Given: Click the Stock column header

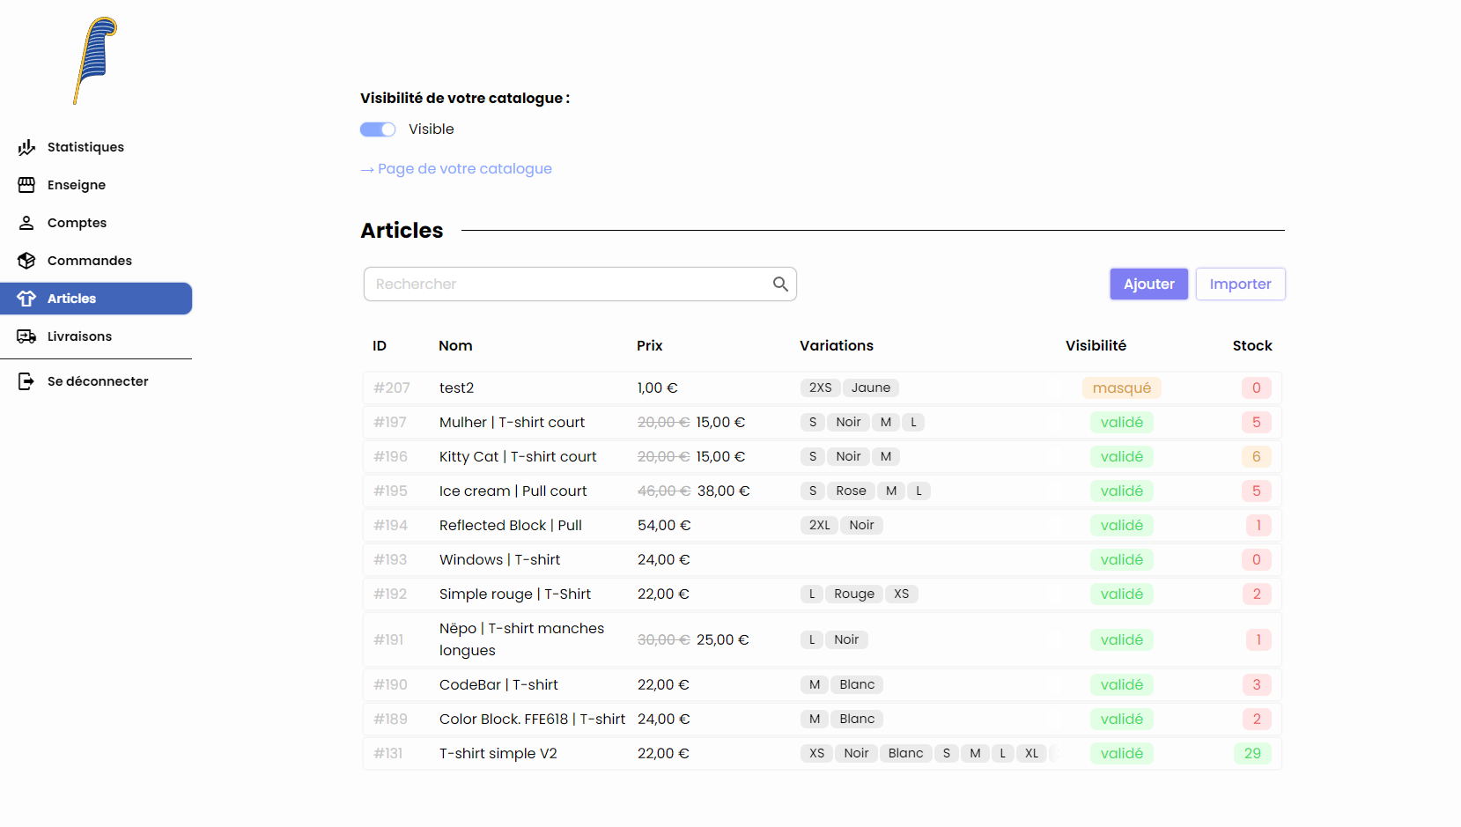Looking at the screenshot, I should 1252,345.
